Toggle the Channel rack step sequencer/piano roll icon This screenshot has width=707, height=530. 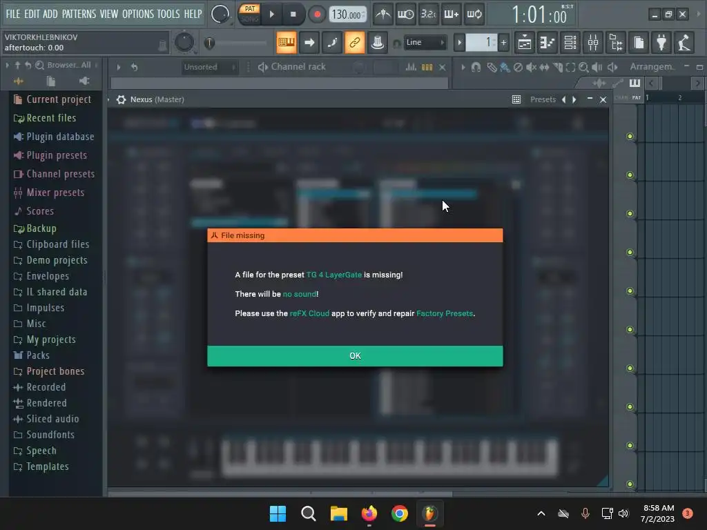coord(427,67)
